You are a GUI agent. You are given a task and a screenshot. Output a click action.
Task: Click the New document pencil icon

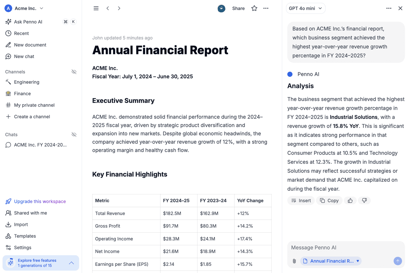tap(8, 45)
